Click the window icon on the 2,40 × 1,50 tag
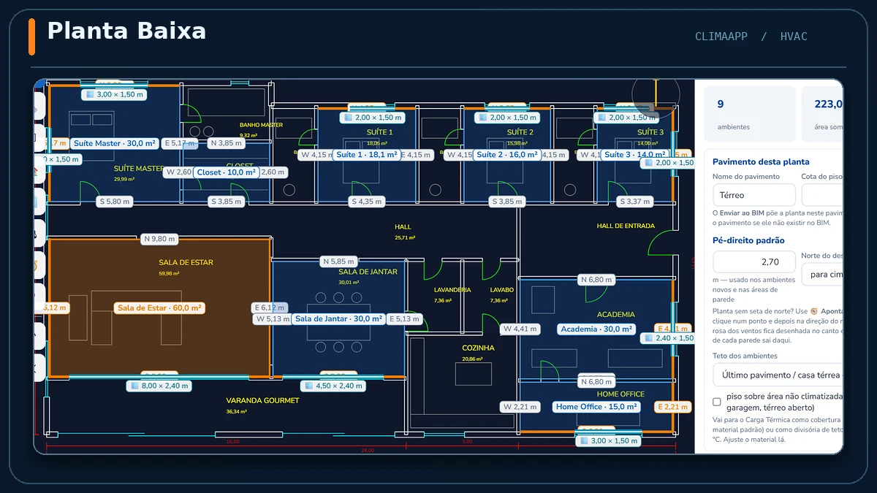This screenshot has height=493, width=877. click(x=648, y=338)
